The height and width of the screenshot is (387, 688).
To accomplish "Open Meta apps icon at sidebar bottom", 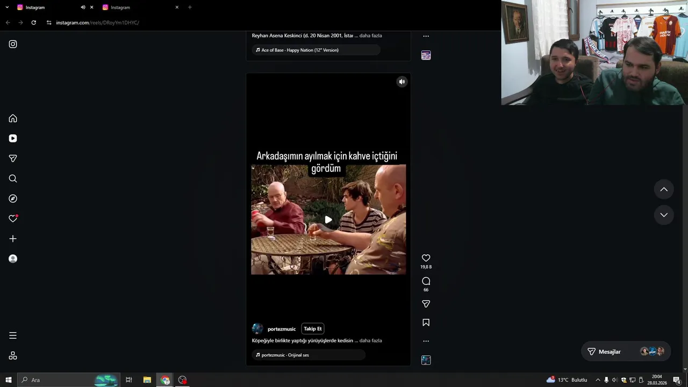I will [13, 356].
